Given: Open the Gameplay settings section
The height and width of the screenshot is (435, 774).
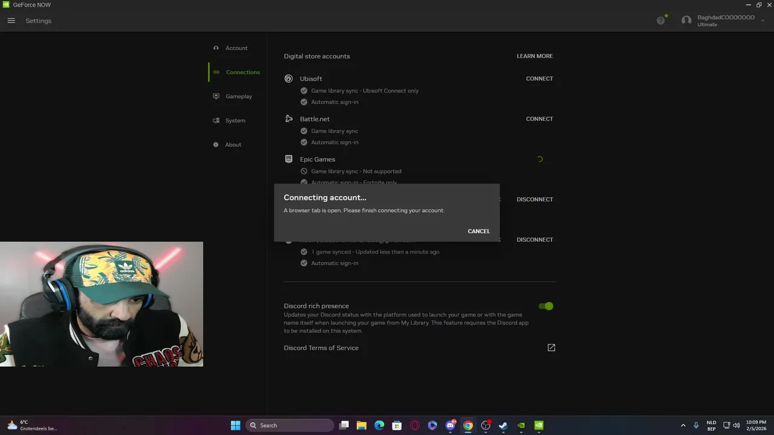Looking at the screenshot, I should [x=239, y=96].
